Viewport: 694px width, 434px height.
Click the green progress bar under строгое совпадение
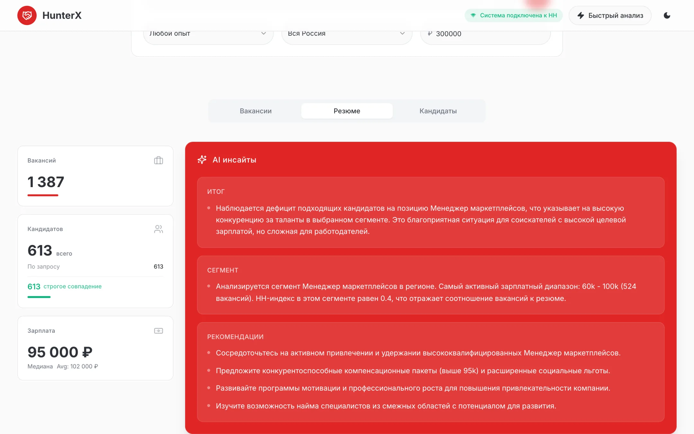39,297
